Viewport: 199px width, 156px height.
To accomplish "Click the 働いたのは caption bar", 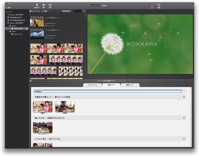I will coord(109,118).
